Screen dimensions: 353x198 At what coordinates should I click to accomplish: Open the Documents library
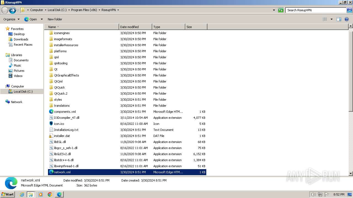(x=21, y=60)
